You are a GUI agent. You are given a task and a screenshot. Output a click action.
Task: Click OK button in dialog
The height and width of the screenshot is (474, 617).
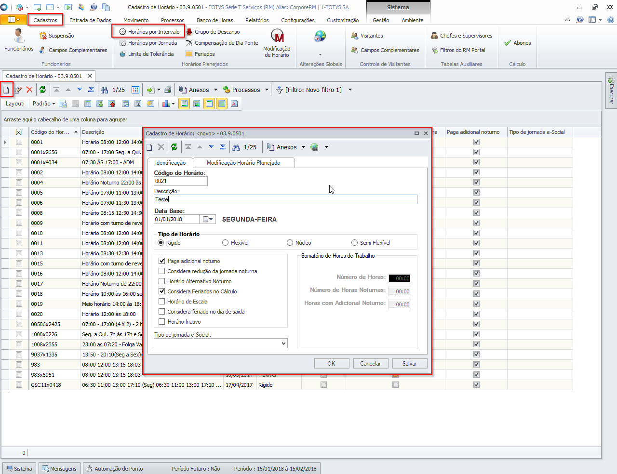(332, 364)
